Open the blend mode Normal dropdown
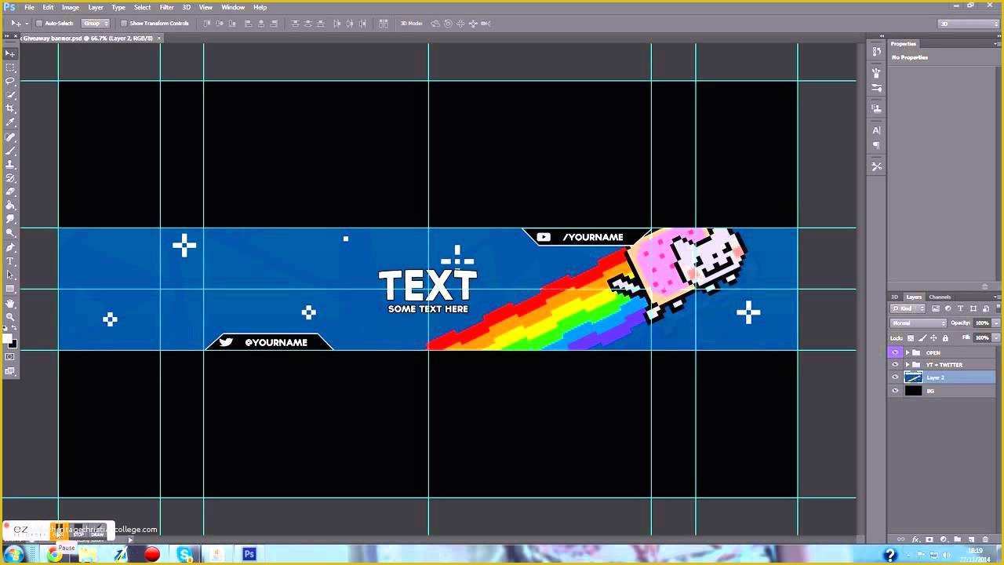 [x=919, y=323]
